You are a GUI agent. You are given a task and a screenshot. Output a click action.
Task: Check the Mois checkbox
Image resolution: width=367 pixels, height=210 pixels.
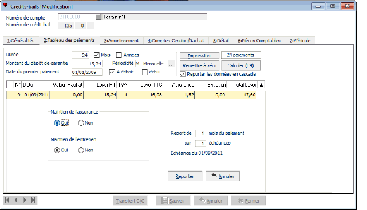[96, 55]
